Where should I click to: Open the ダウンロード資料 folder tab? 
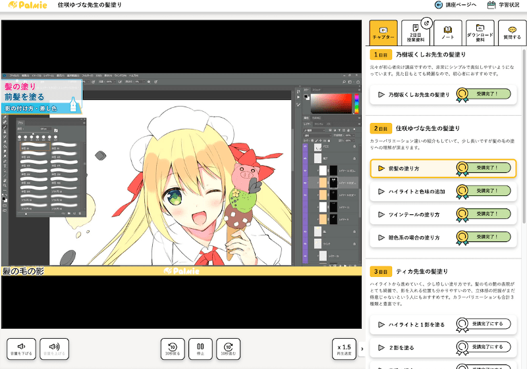[480, 32]
